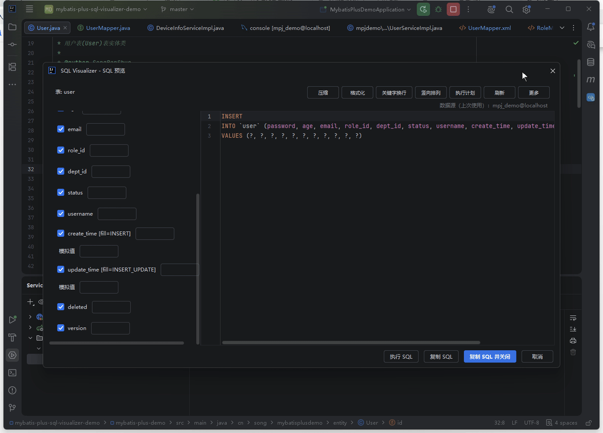This screenshot has height=433, width=603.
Task: Open the Build hammer tool window
Action: click(12, 337)
